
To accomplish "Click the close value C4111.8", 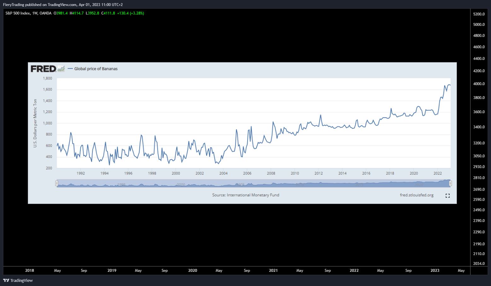I will pos(108,13).
